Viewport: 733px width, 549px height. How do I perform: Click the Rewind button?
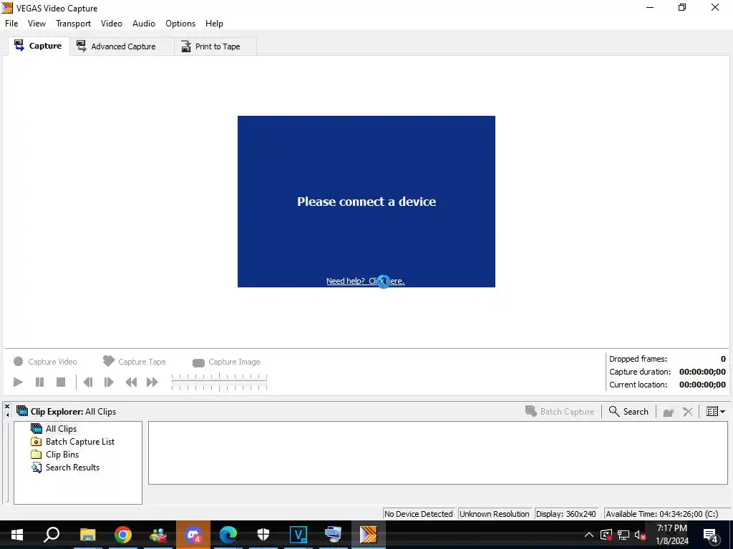click(x=132, y=382)
